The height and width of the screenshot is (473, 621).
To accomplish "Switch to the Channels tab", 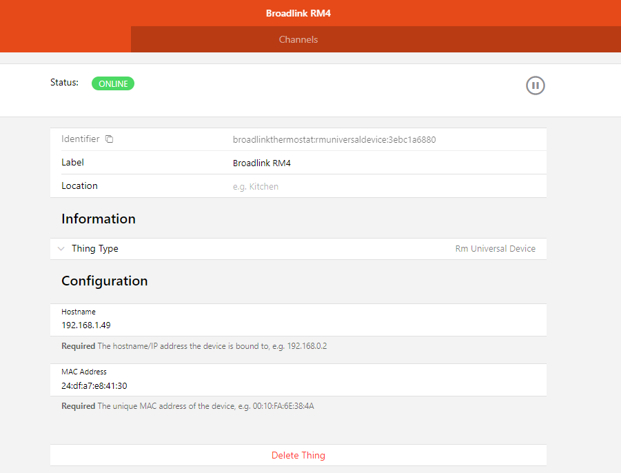I will (298, 39).
